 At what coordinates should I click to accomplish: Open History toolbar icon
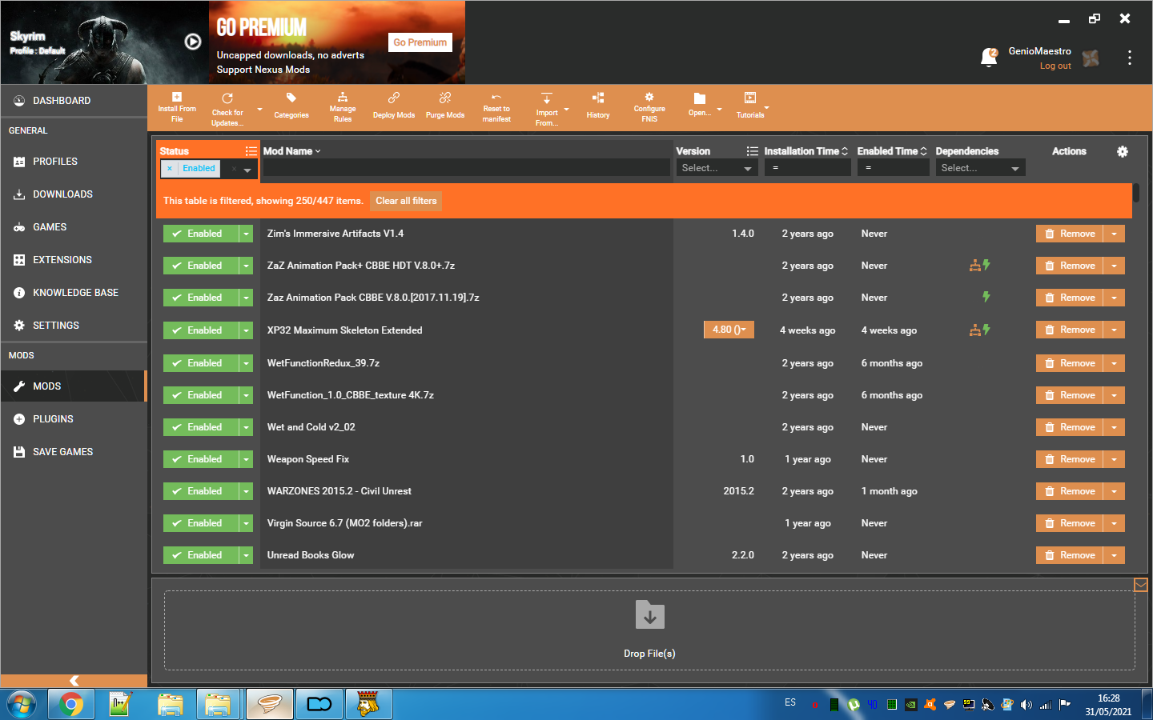click(598, 98)
